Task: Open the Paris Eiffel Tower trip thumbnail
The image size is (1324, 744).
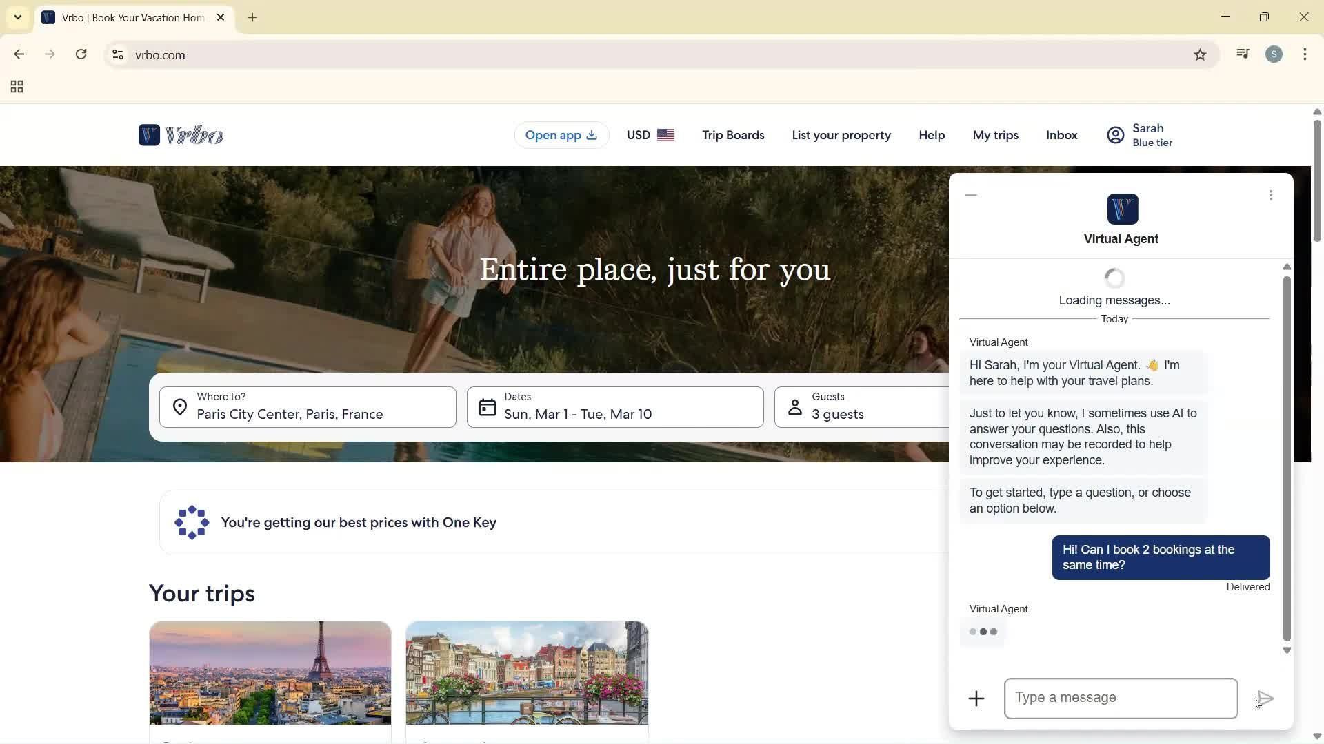Action: [x=270, y=672]
